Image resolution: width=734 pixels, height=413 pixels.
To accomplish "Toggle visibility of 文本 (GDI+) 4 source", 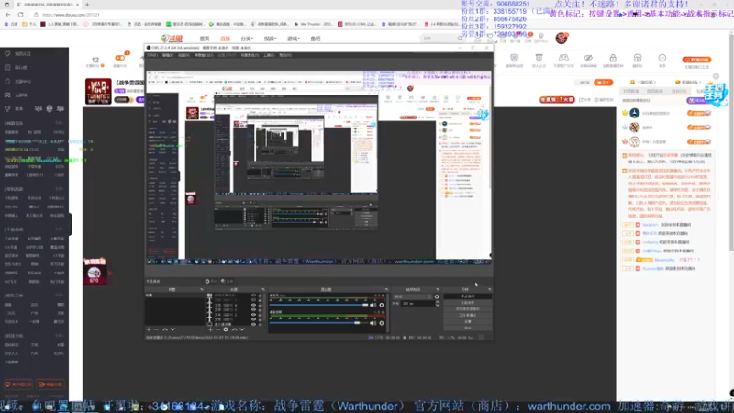I will click(x=253, y=305).
